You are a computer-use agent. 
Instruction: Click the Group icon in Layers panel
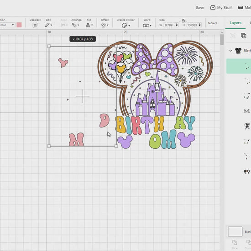tap(233, 36)
